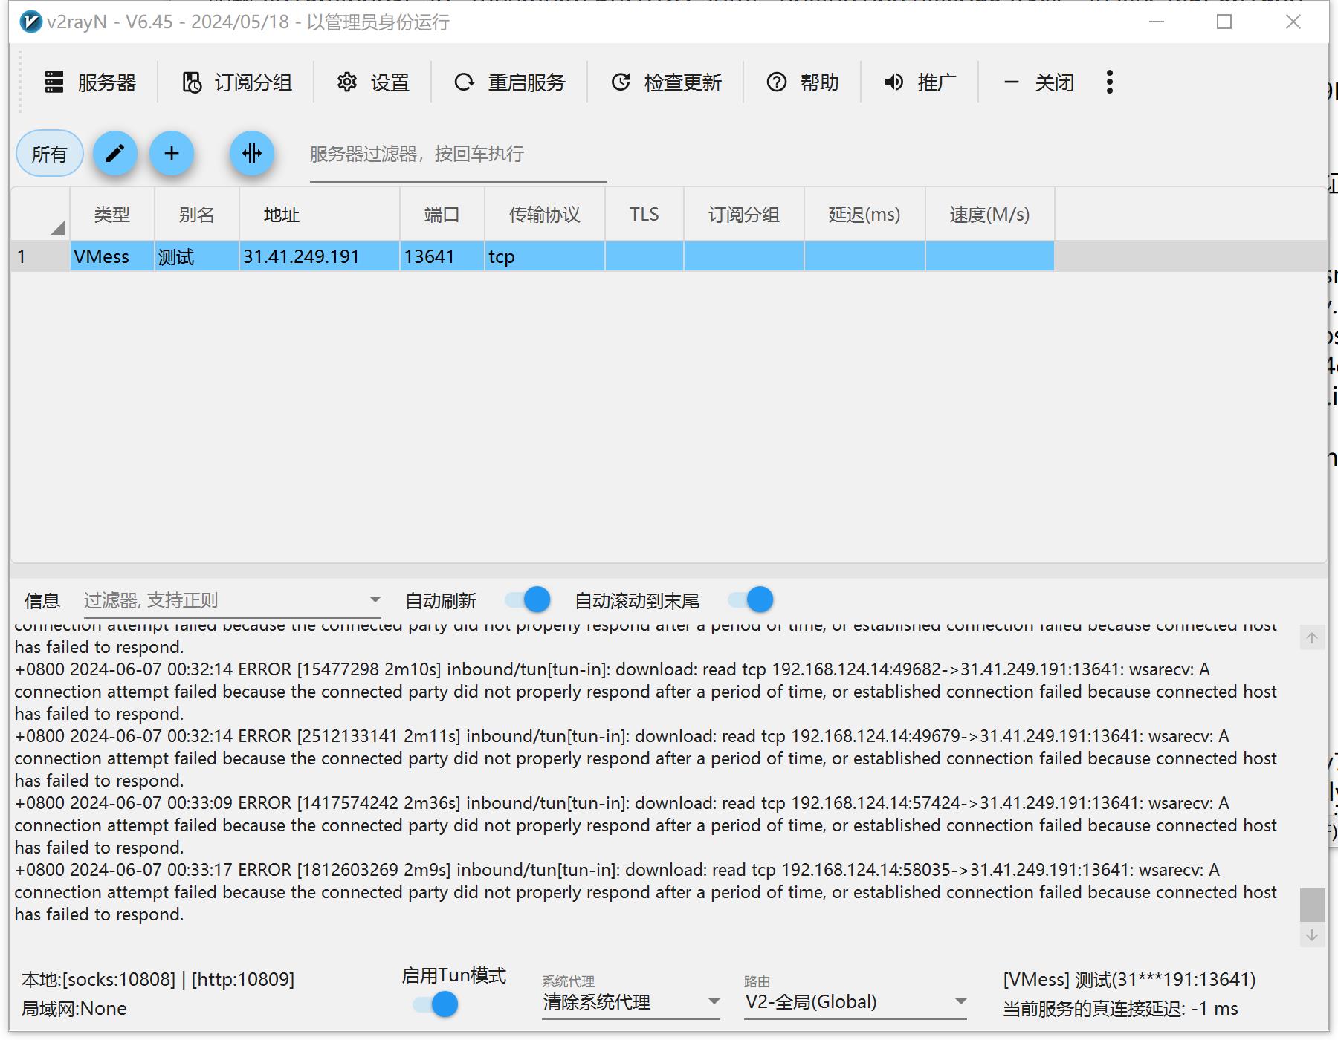Open the 帮助 help menu
Screen dimensions: 1338x1040
click(x=803, y=82)
